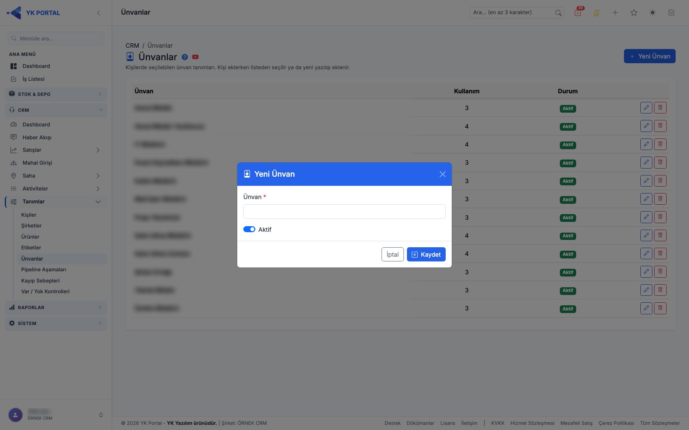
Task: Open the company switcher arrows in sidebar footer
Action: click(101, 415)
